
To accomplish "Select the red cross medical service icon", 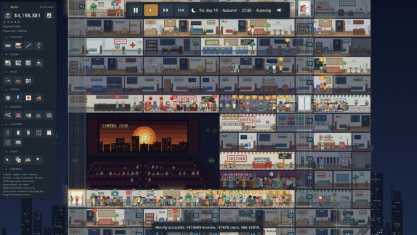I will tap(29, 98).
